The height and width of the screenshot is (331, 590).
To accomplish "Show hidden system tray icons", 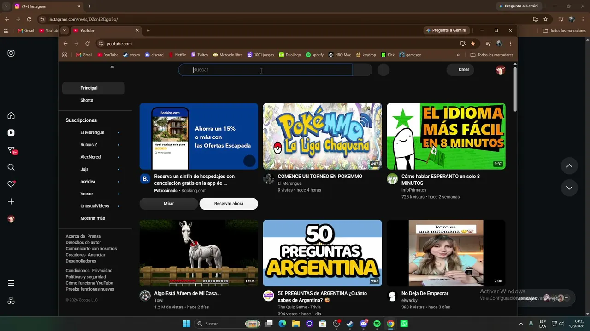I will 521,324.
